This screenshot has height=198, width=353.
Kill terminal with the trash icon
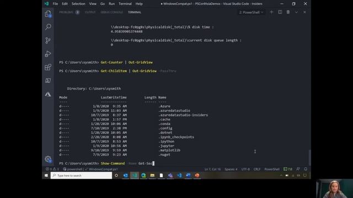coord(288,12)
